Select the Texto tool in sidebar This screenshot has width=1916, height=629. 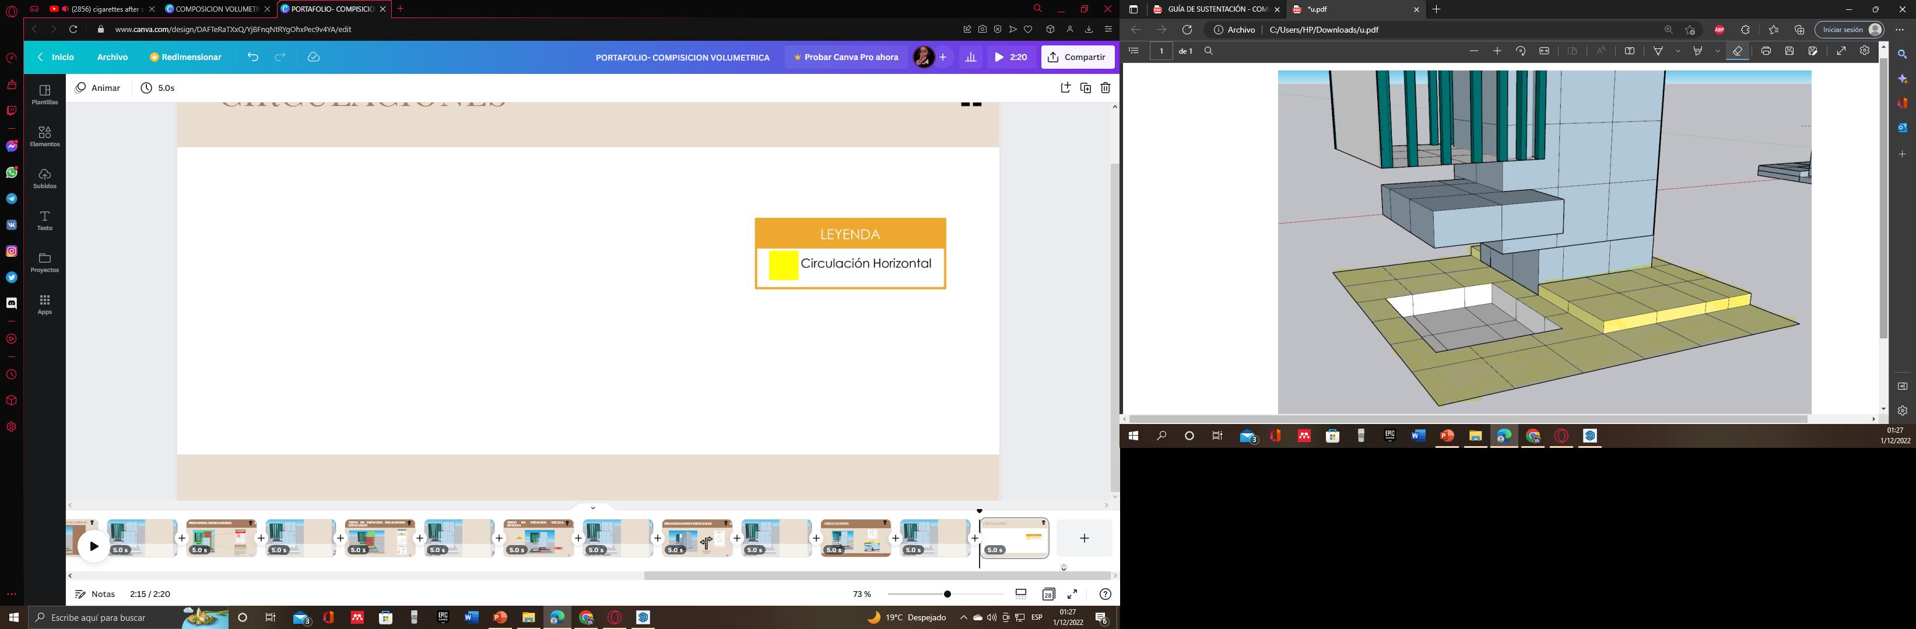45,220
